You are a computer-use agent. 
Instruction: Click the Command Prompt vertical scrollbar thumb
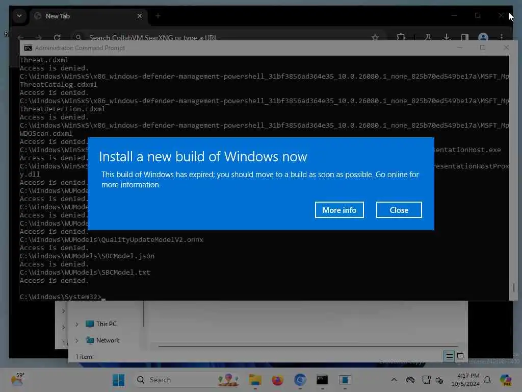514,287
